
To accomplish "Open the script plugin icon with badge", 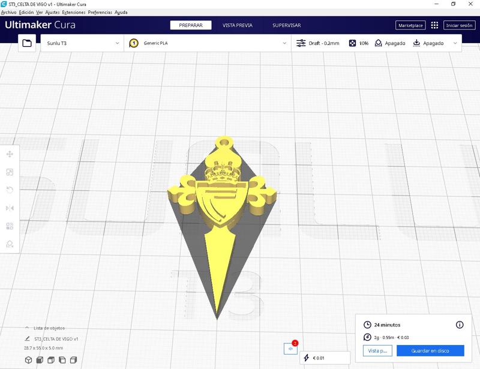I will tap(290, 349).
